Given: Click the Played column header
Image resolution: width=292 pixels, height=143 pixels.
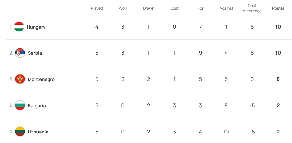Looking at the screenshot, I should pyautogui.click(x=97, y=8).
